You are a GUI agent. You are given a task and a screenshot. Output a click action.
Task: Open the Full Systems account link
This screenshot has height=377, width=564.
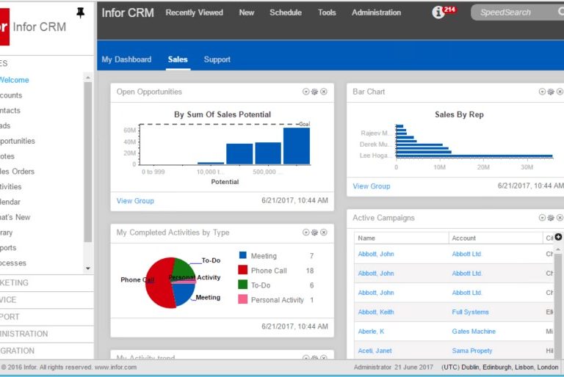coord(471,312)
